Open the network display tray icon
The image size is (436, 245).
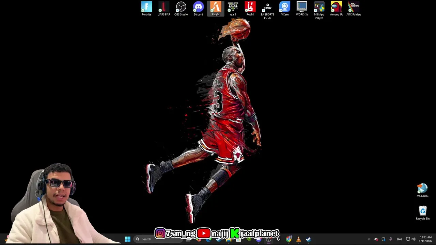pyautogui.click(x=408, y=239)
